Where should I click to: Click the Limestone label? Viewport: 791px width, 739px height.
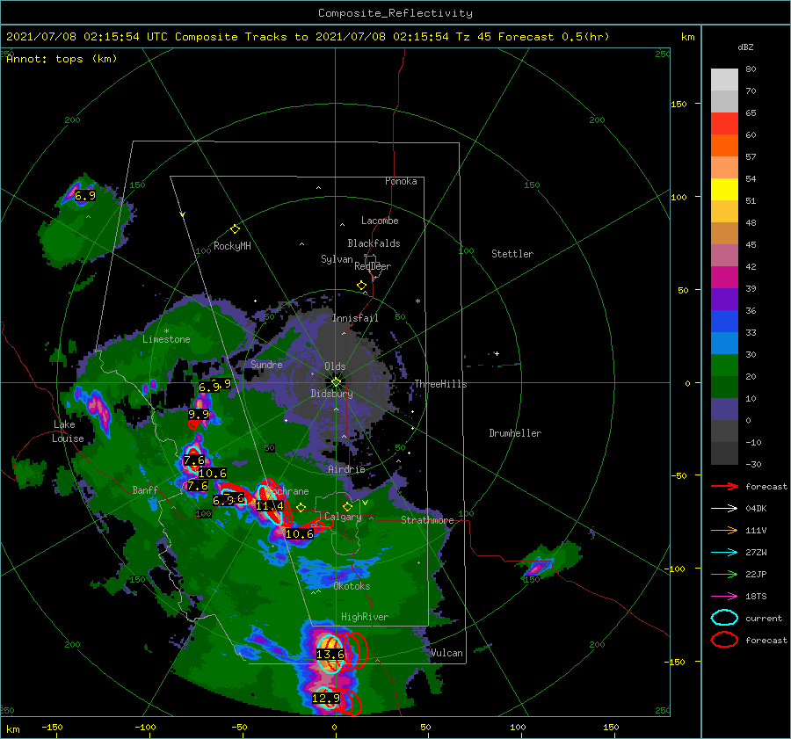pyautogui.click(x=166, y=339)
